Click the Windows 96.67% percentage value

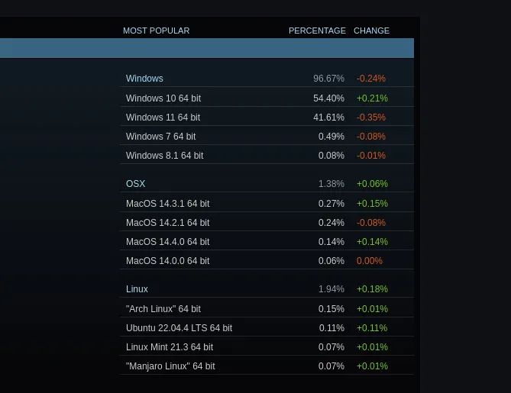coord(328,79)
